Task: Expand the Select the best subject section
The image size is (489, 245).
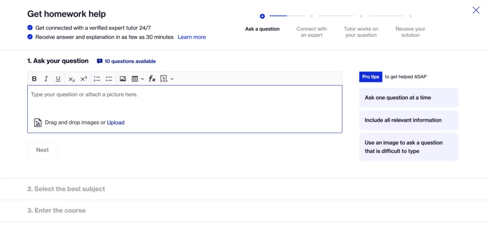Action: coord(66,189)
